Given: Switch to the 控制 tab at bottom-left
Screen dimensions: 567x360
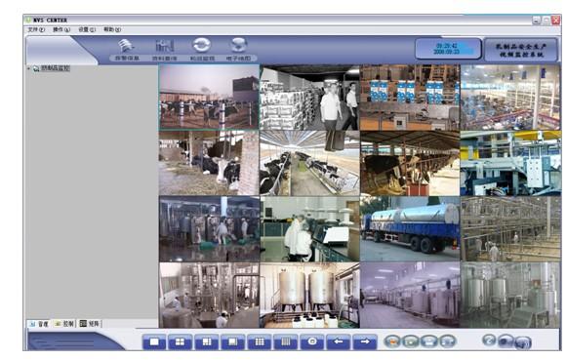Looking at the screenshot, I should [x=64, y=324].
